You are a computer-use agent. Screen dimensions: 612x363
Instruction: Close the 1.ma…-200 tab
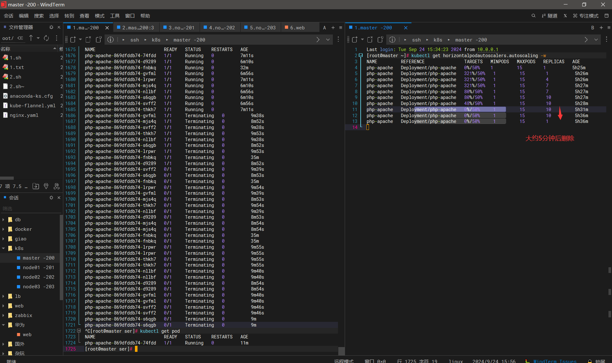[107, 28]
